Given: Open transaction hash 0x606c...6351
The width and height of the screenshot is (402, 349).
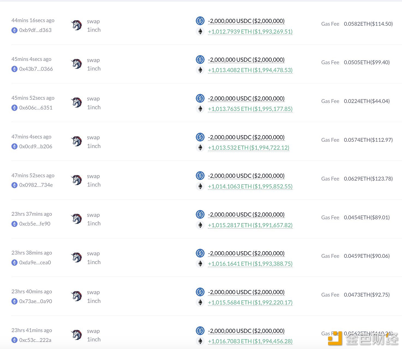Looking at the screenshot, I should point(36,108).
